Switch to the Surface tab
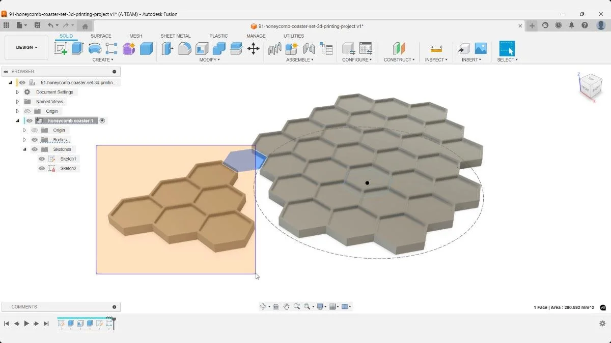 click(100, 36)
